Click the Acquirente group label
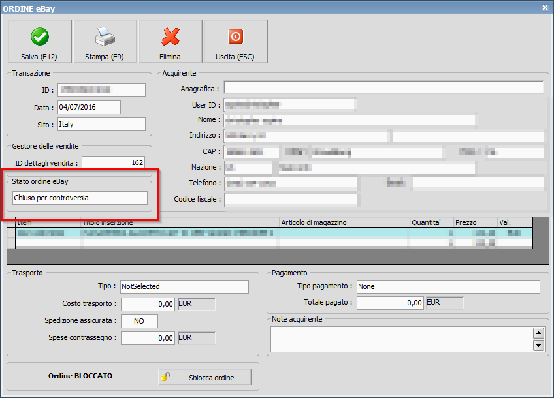 179,73
